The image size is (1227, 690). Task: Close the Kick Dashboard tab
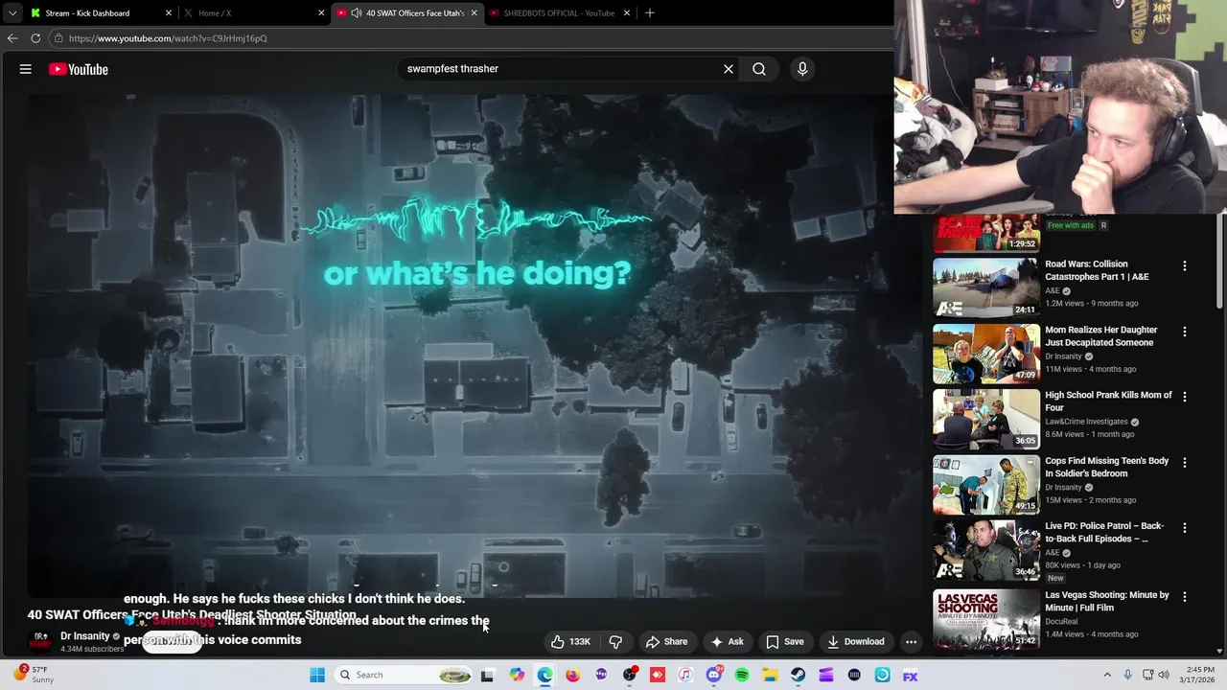coord(169,12)
